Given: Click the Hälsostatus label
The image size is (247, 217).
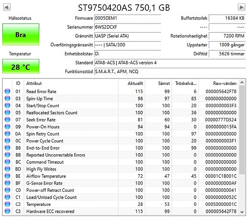Looking at the screenshot, I should click(20, 18).
